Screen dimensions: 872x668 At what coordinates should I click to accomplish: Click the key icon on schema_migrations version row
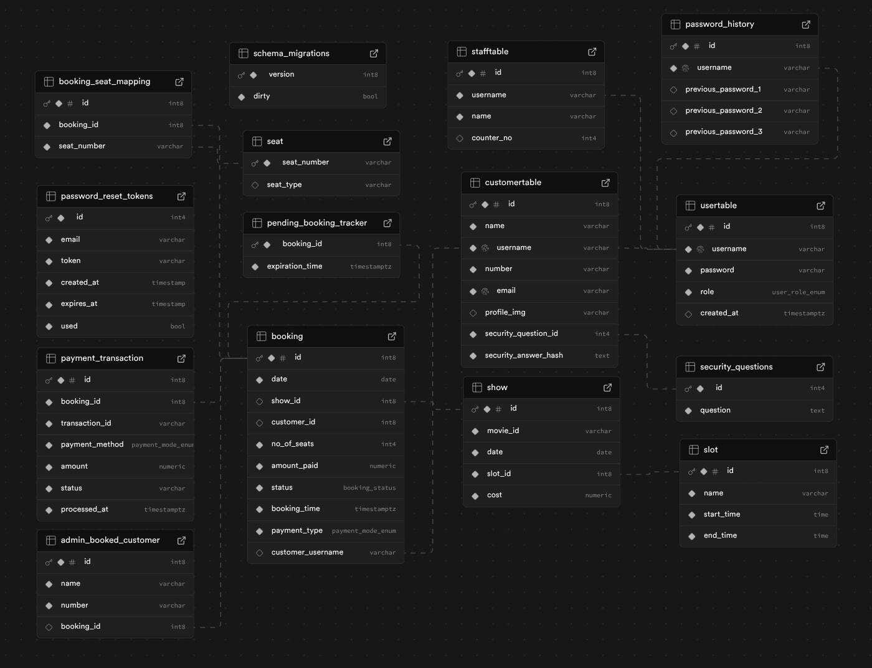click(242, 75)
